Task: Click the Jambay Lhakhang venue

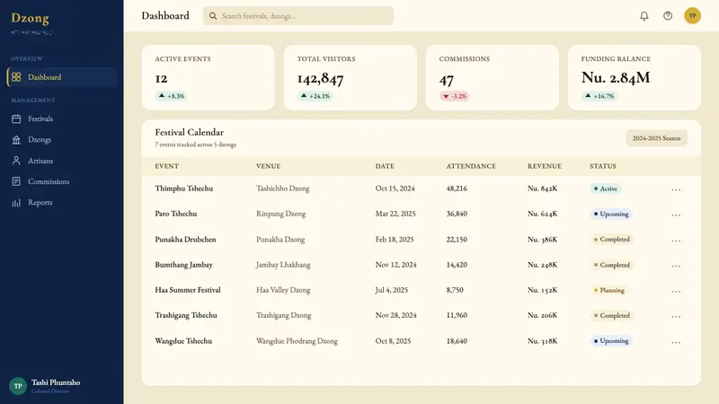Action: 283,265
